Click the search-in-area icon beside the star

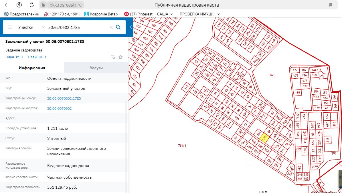(x=113, y=57)
